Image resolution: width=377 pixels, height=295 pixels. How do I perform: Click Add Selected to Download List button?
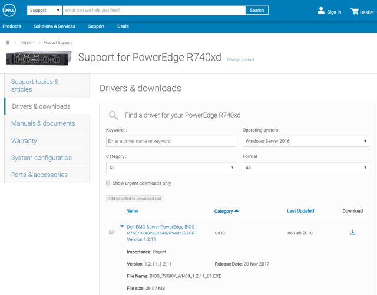pos(135,199)
